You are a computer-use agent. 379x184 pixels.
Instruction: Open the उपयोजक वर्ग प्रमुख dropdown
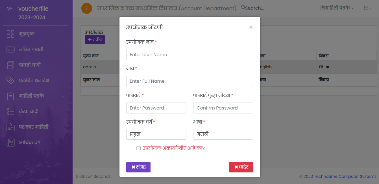coord(156,134)
